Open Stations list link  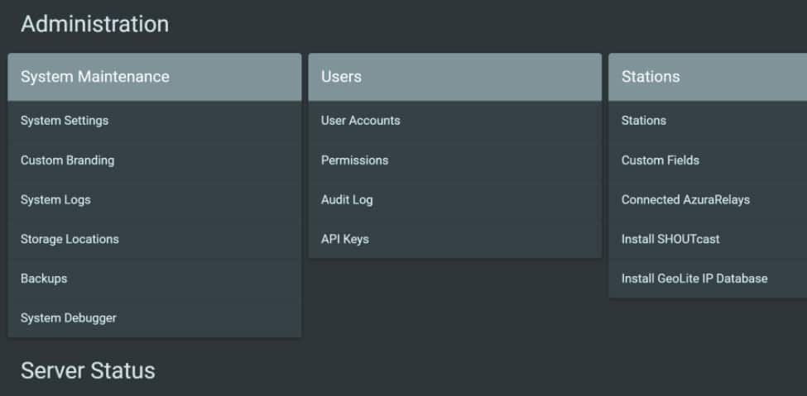point(644,121)
